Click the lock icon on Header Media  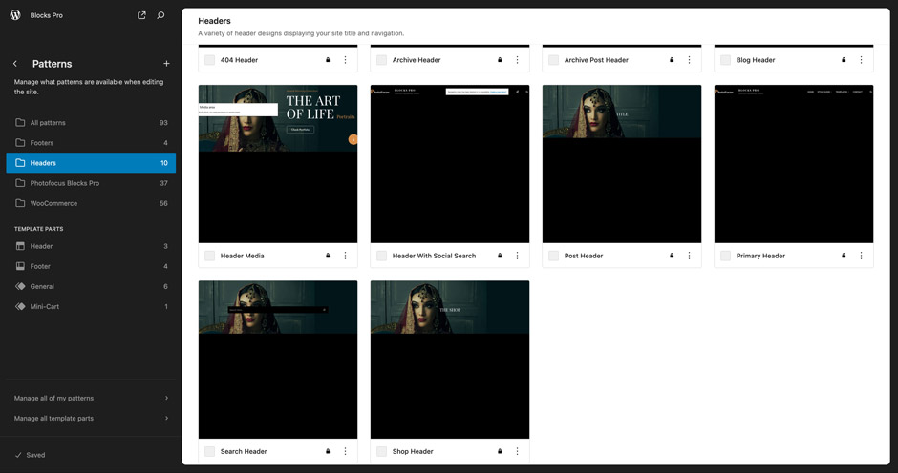(328, 256)
